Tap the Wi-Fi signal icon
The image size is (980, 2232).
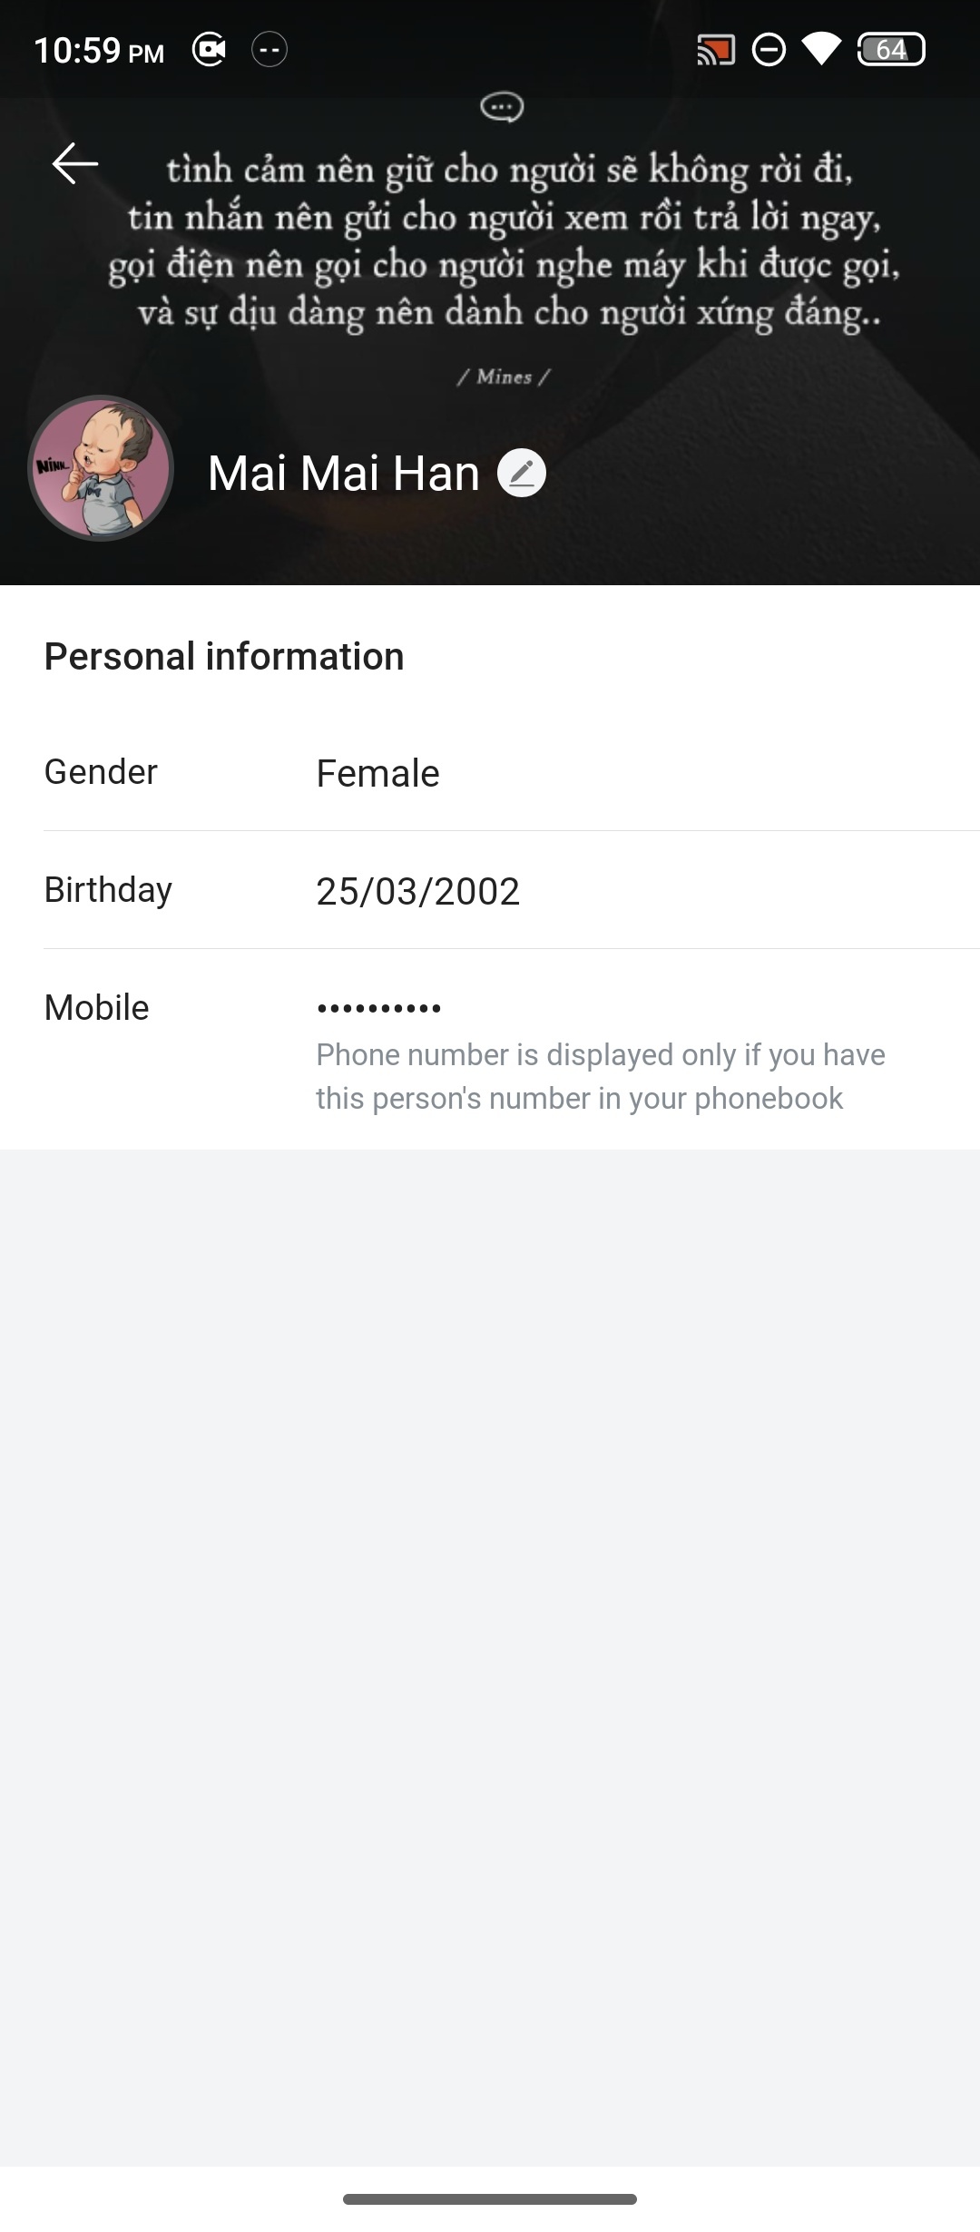pos(822,50)
